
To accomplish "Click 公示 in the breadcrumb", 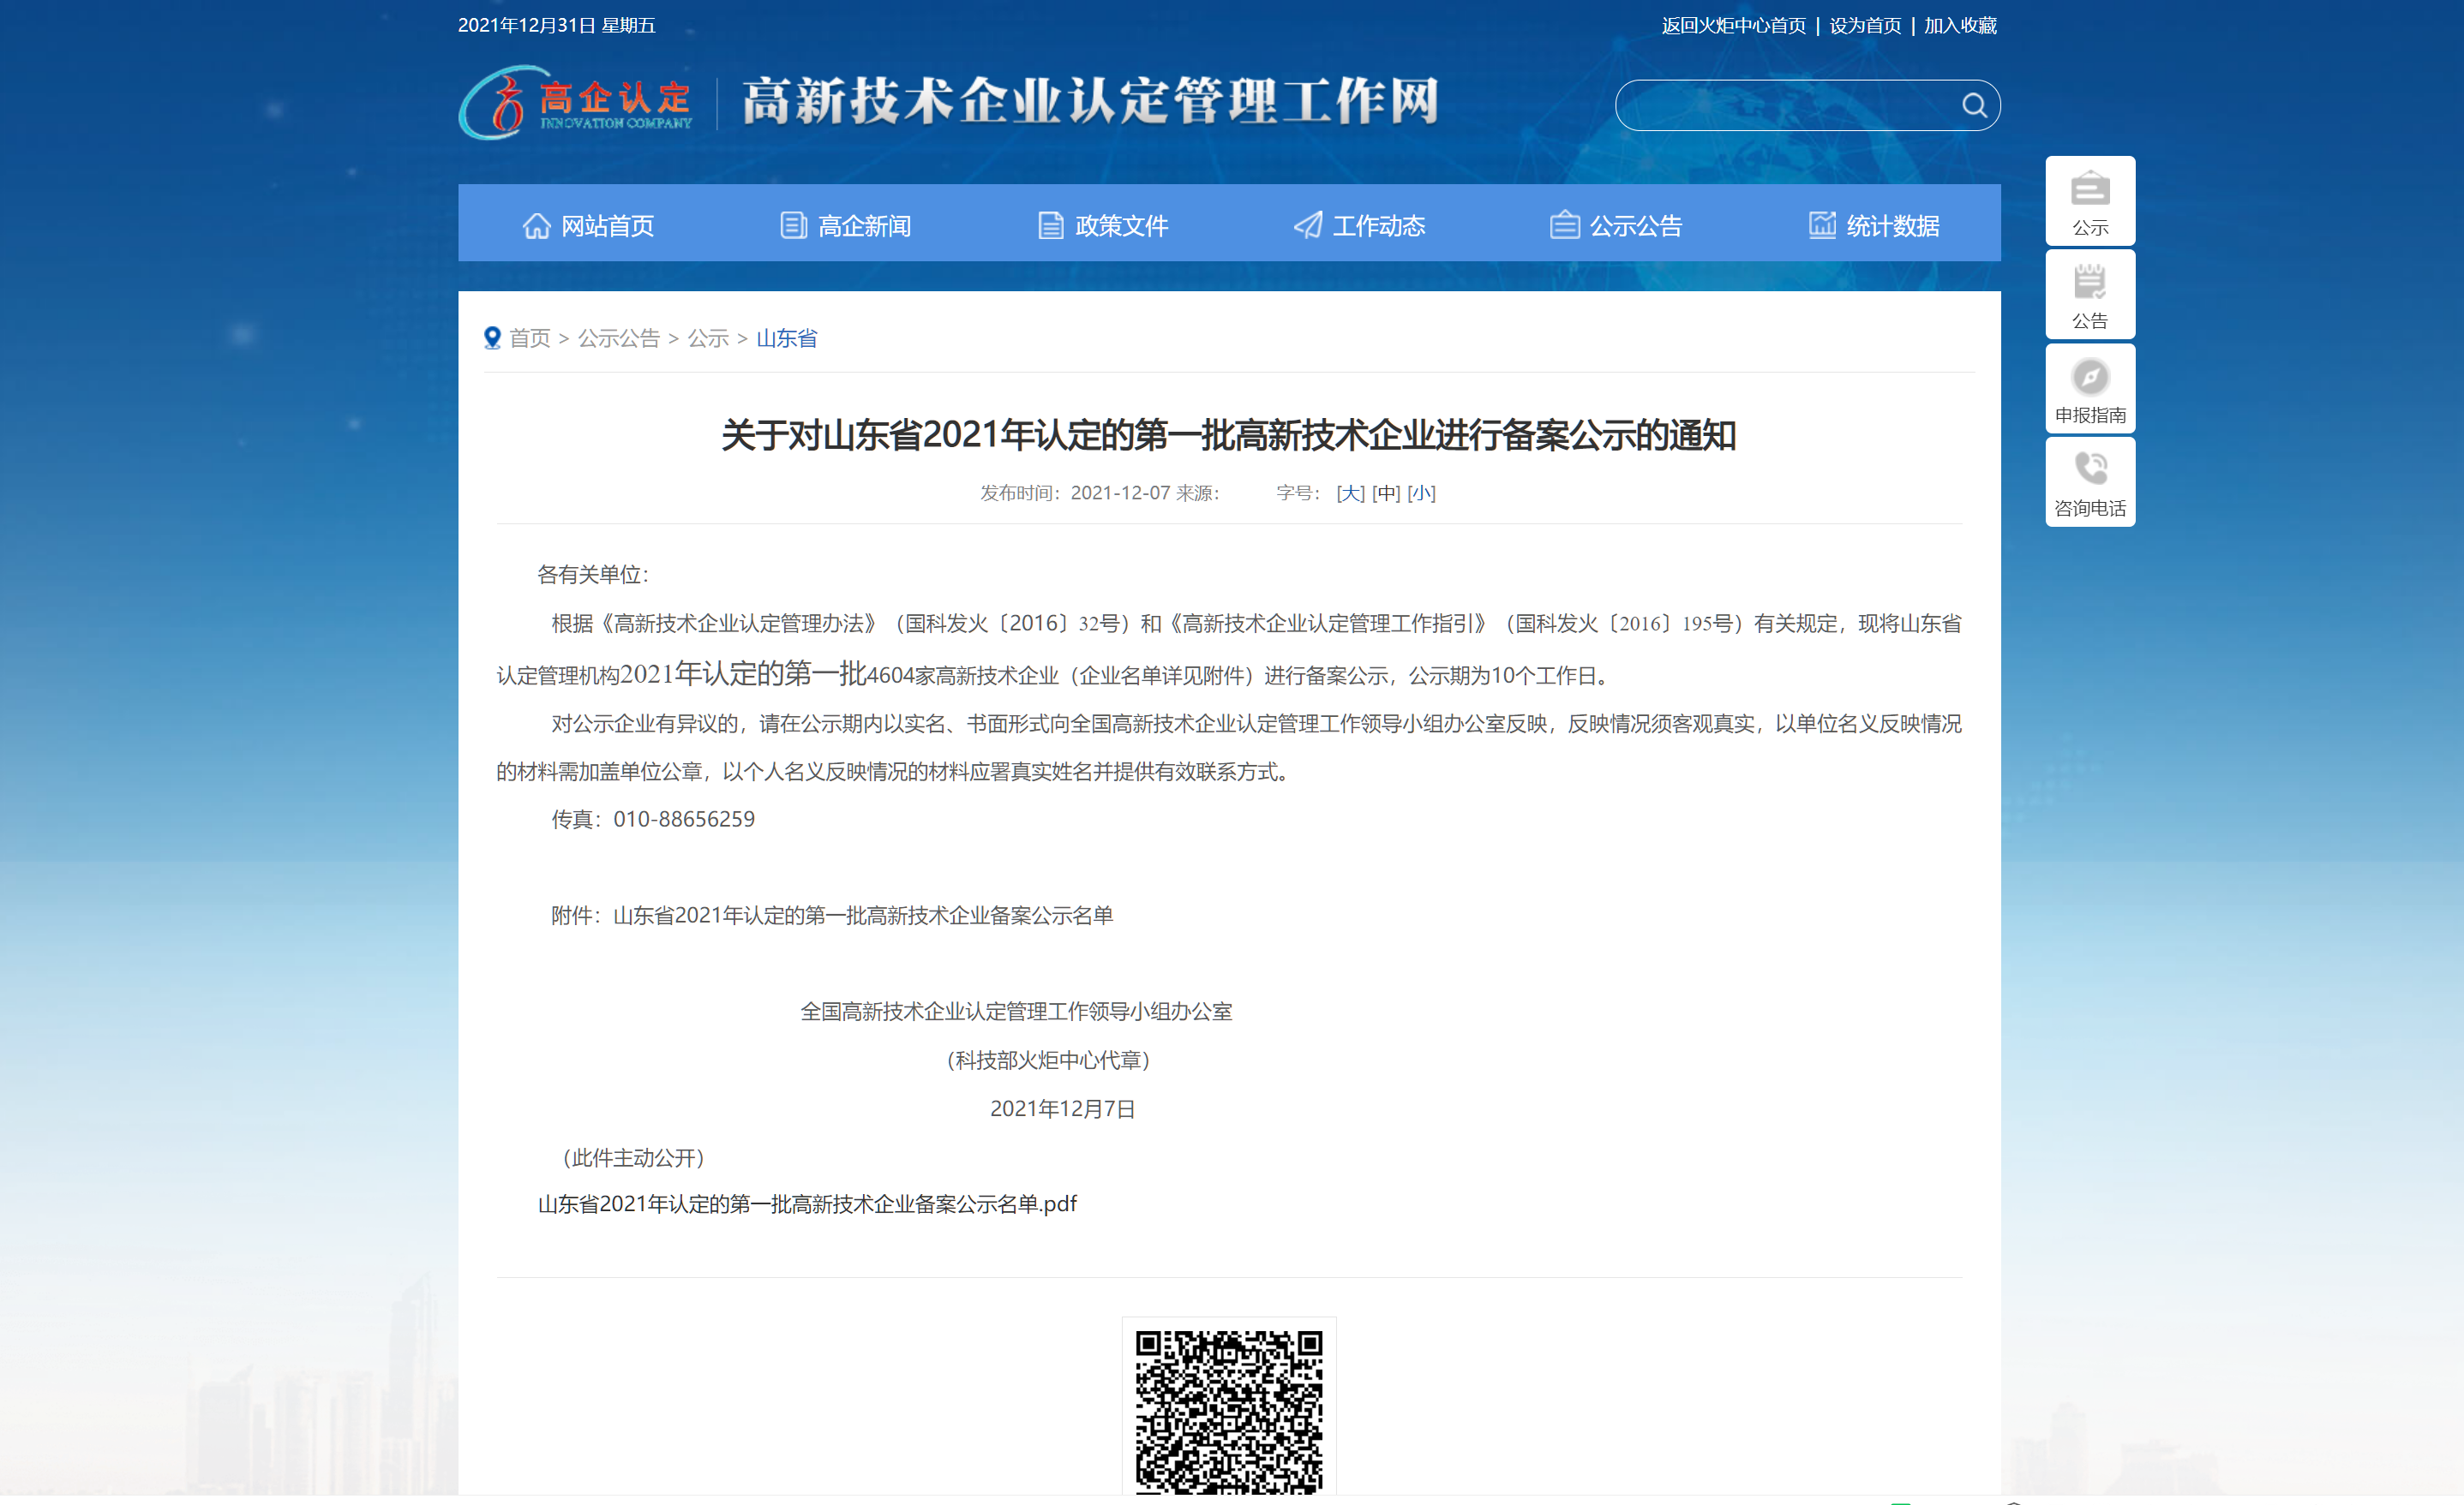I will [x=708, y=339].
